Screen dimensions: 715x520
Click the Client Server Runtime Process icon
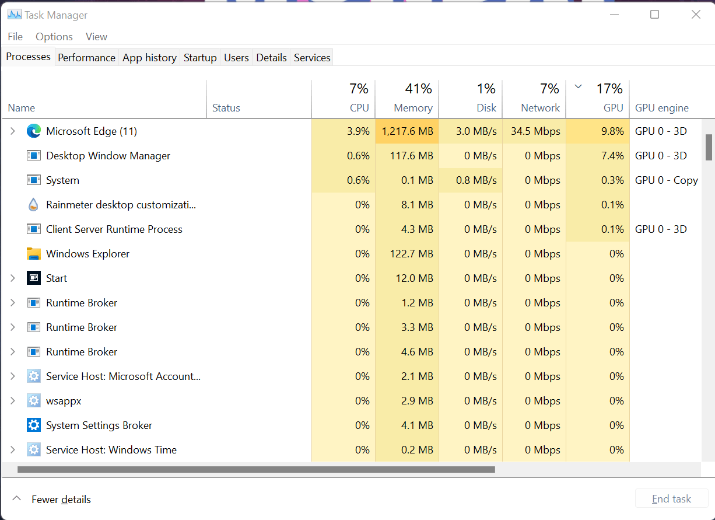(x=34, y=229)
